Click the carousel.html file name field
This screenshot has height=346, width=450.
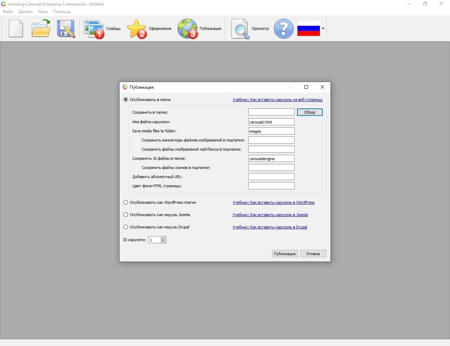coord(271,122)
